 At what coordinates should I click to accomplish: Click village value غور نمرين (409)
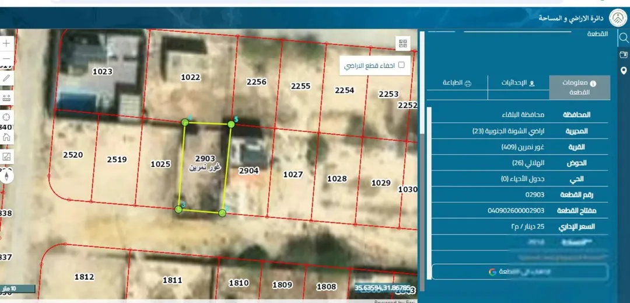pos(523,147)
